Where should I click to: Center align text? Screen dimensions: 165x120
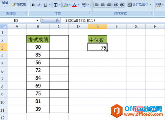[x=103, y=5]
